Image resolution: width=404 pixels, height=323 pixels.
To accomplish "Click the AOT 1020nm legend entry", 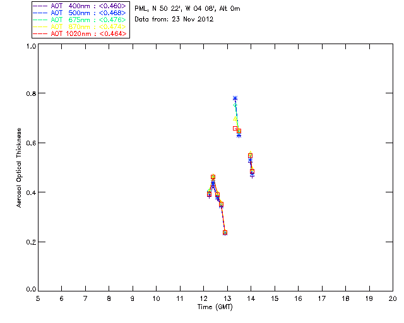I will tap(80, 33).
